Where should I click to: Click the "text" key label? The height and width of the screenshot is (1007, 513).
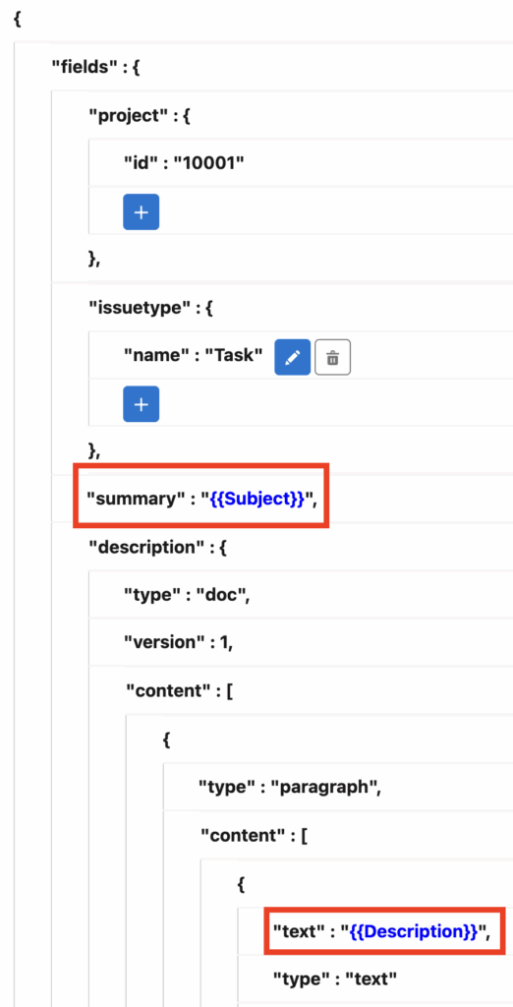coord(296,932)
